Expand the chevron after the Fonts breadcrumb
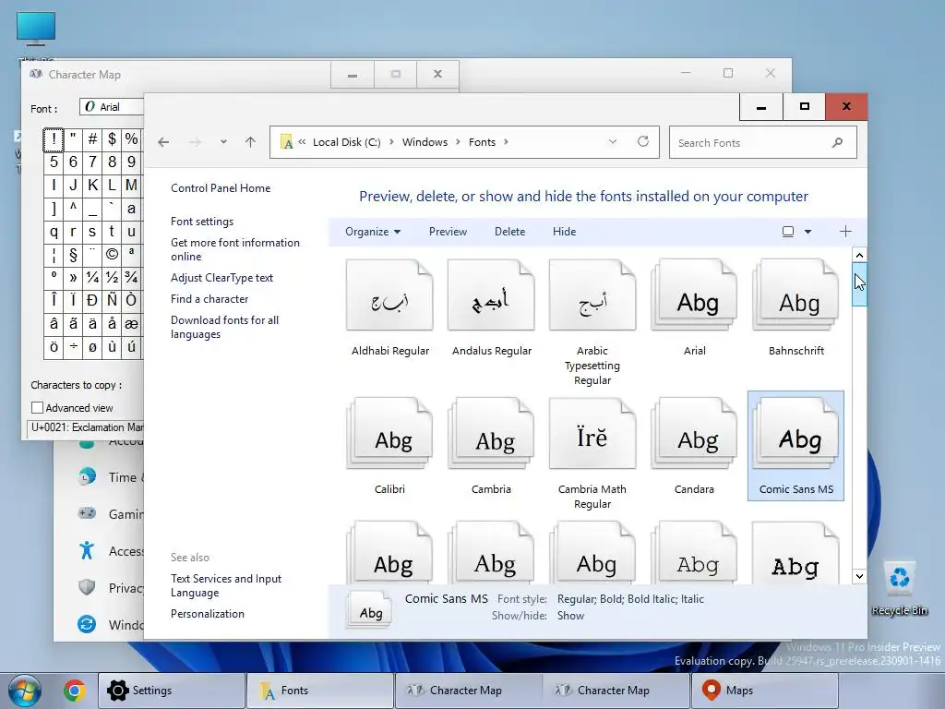Image resolution: width=945 pixels, height=709 pixels. [x=506, y=142]
